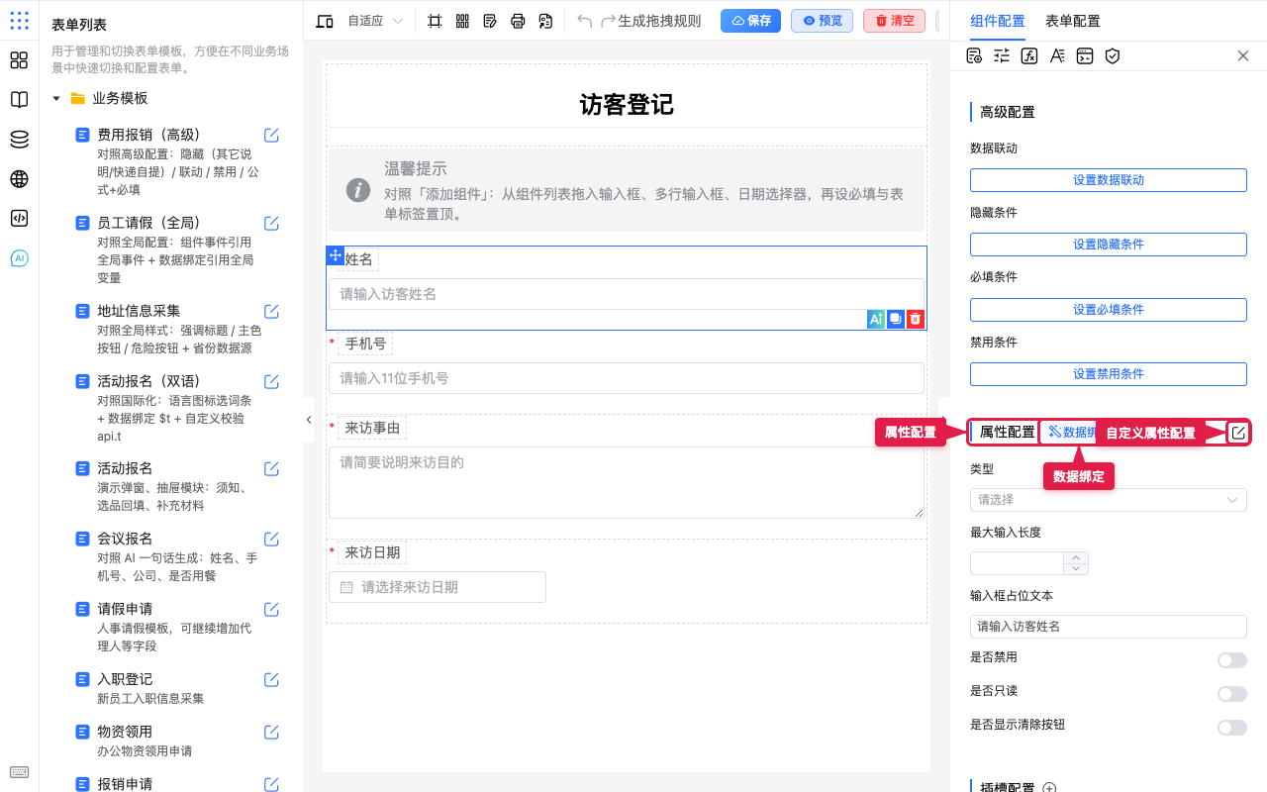Click the undo arrow in the toolbar
The image size is (1267, 792).
point(584,21)
